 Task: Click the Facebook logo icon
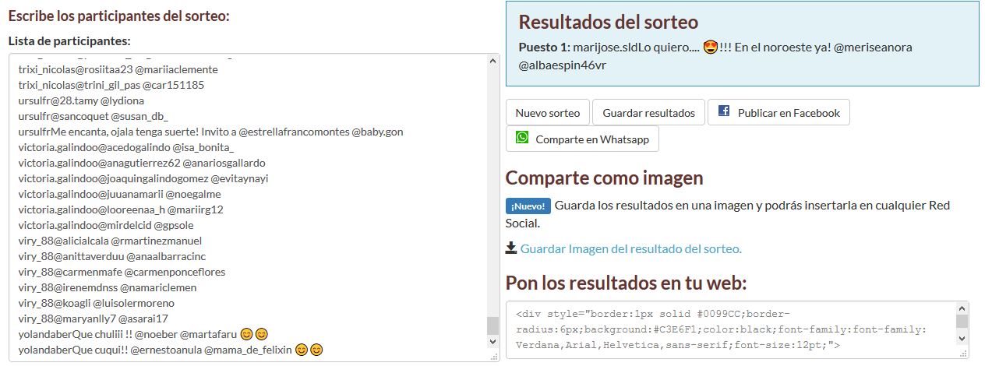tap(724, 111)
